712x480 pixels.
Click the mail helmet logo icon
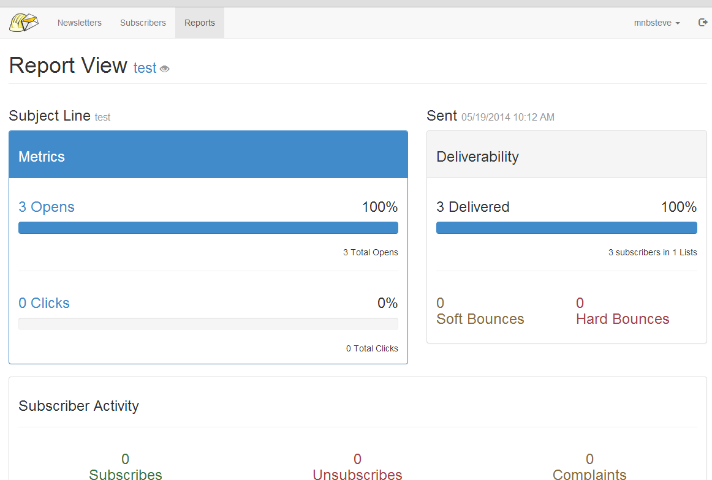click(x=24, y=23)
